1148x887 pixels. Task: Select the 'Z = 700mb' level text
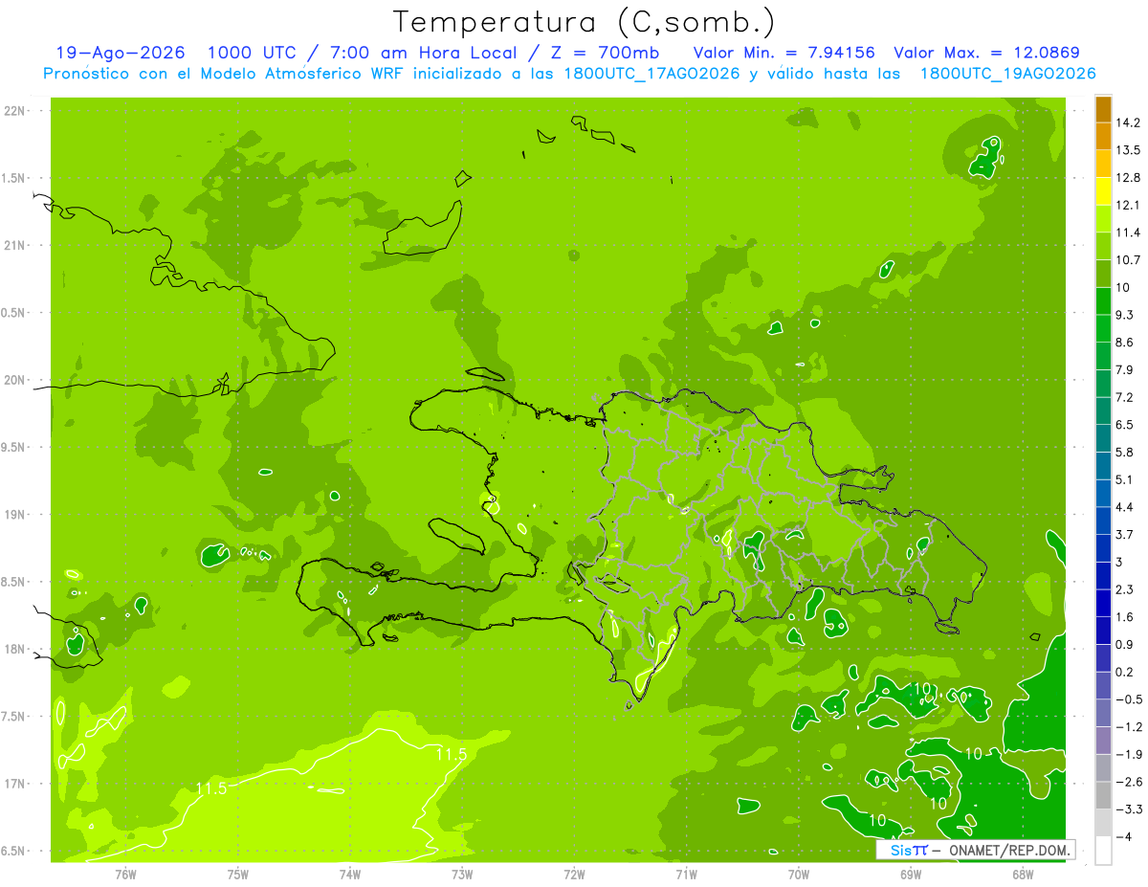pos(607,53)
